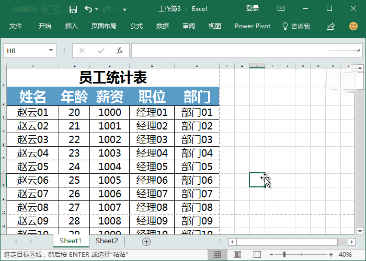366x261 pixels.
Task: Switch to Page Break Preview icon
Action: [257, 255]
